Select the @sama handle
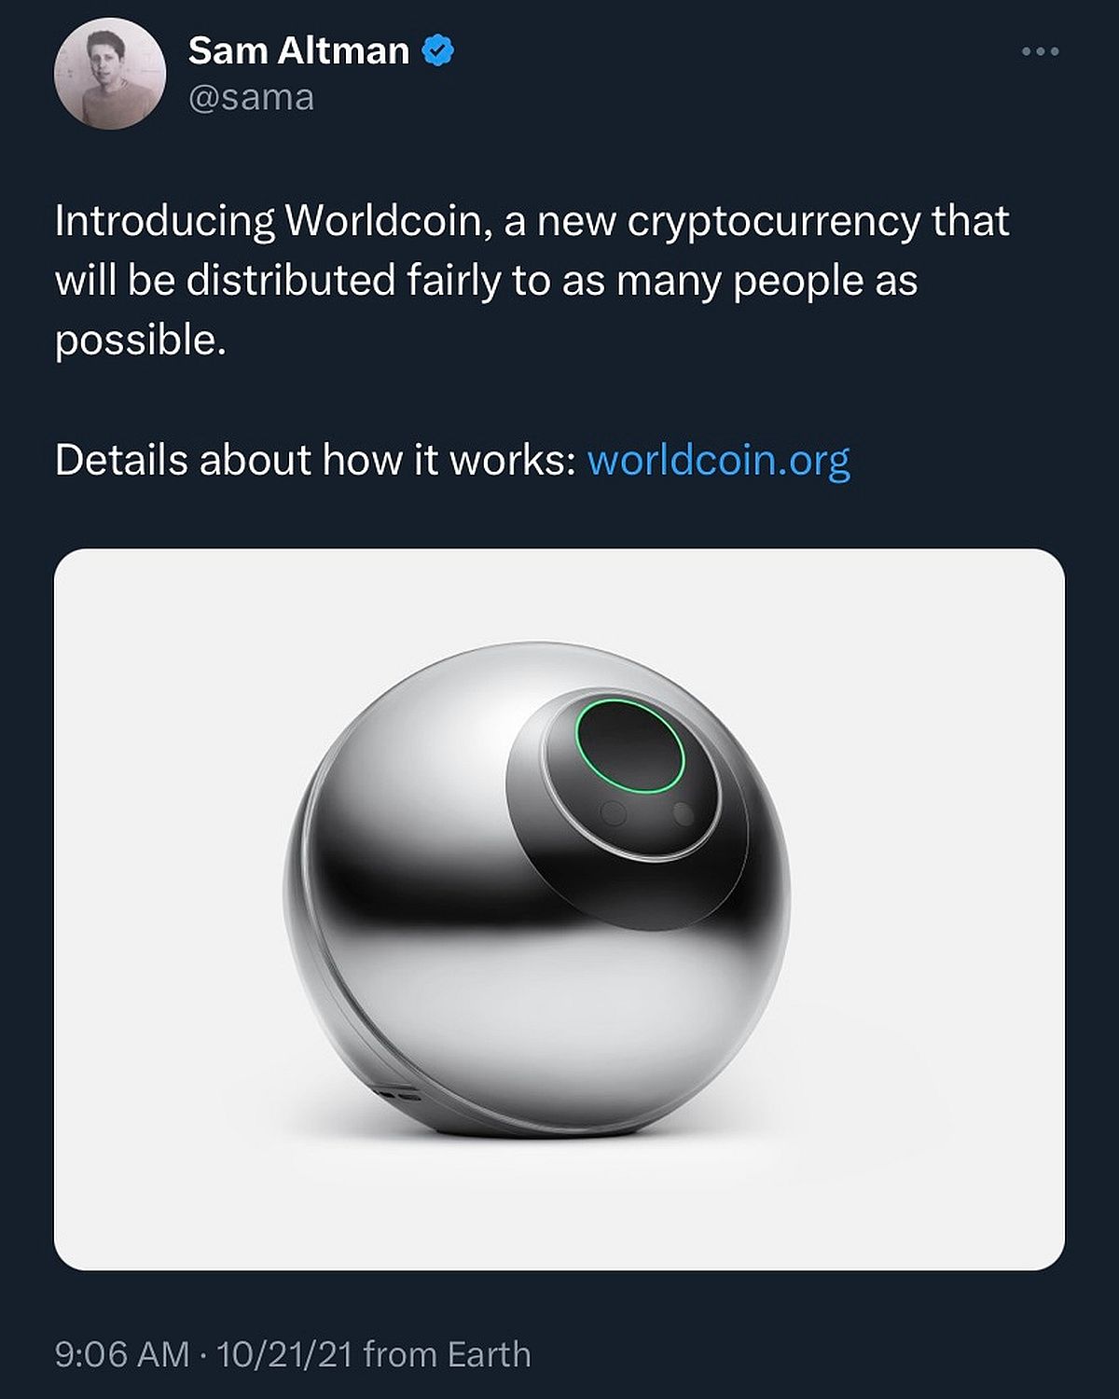The width and height of the screenshot is (1119, 1399). coord(252,97)
